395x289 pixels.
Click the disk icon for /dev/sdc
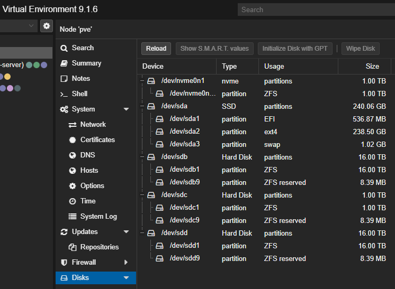[151, 195]
